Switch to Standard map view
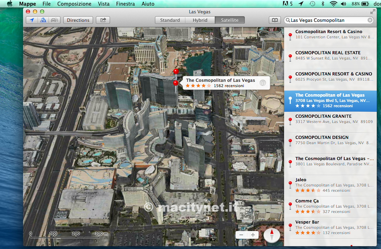 [170, 20]
